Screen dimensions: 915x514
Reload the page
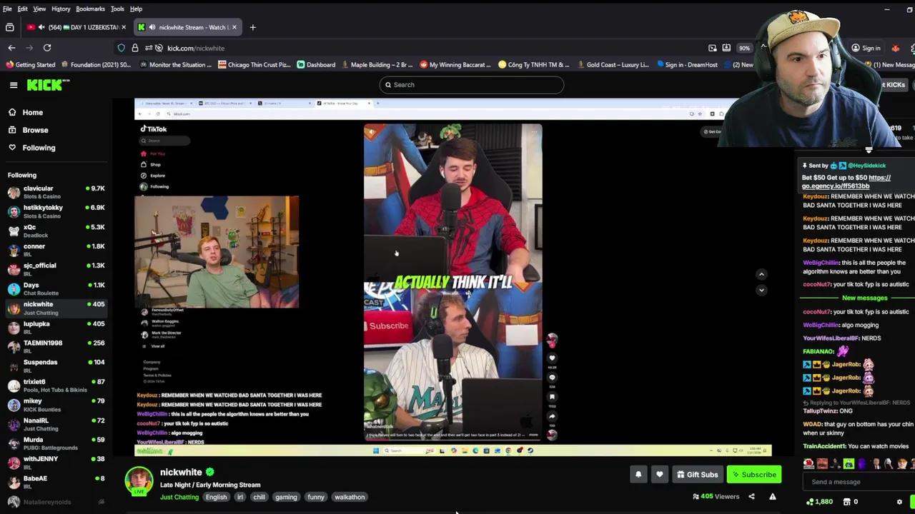[x=47, y=48]
